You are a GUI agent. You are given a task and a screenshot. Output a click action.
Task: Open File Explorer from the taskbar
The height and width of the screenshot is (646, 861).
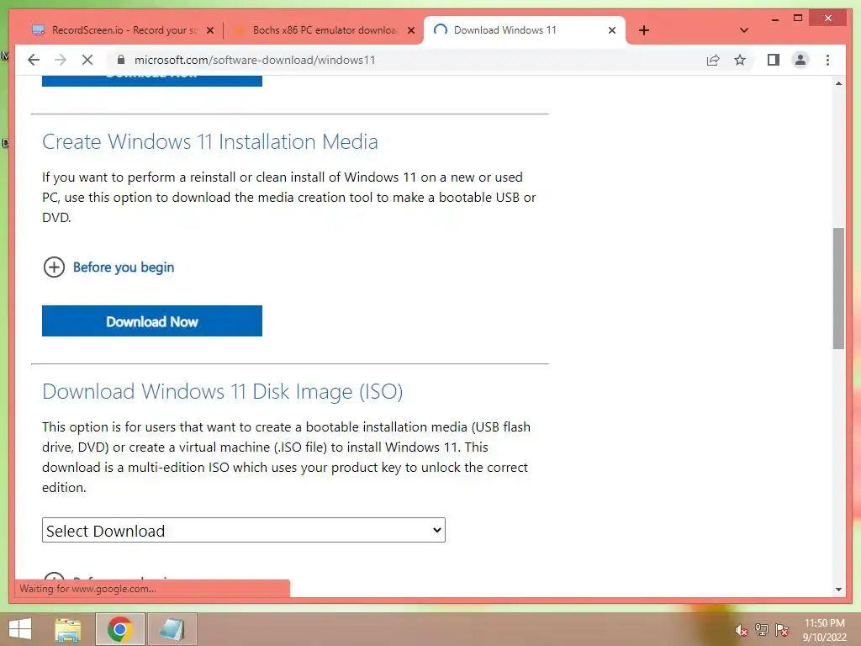68,629
